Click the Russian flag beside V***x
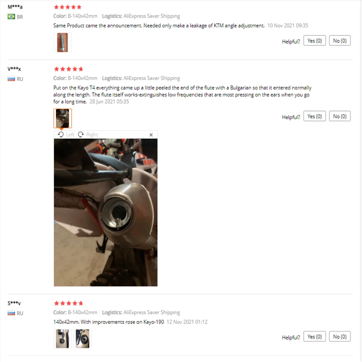The width and height of the screenshot is (362, 362). click(11, 79)
